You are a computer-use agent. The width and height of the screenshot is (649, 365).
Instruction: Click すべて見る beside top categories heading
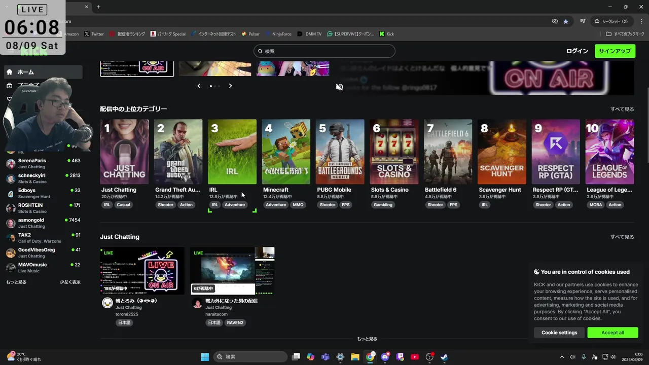[x=622, y=109]
